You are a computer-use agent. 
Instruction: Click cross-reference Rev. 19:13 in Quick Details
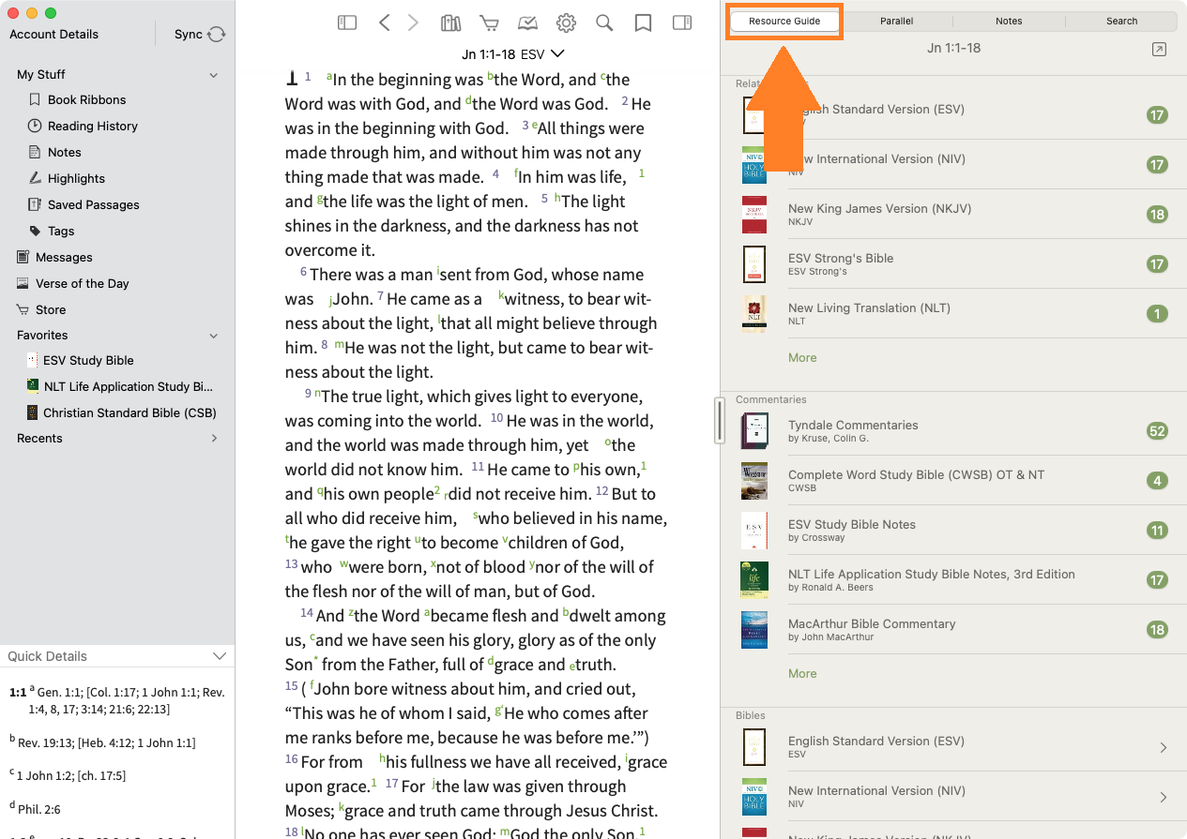click(47, 742)
